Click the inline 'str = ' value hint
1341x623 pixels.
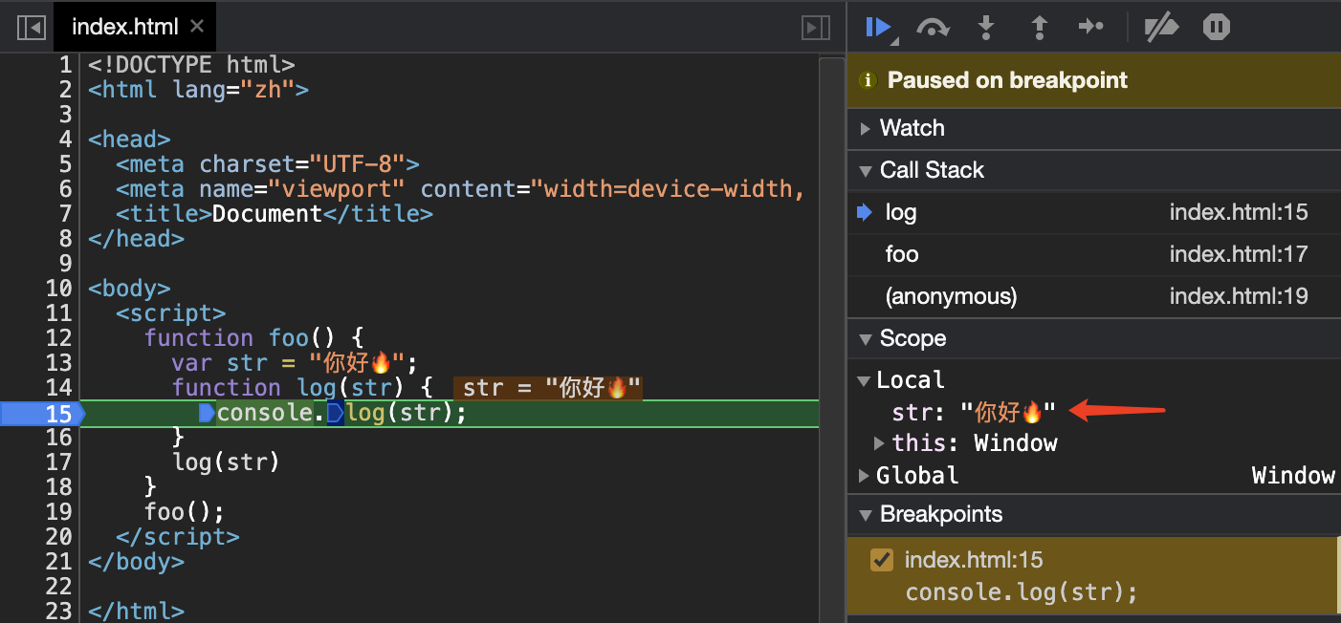(547, 388)
